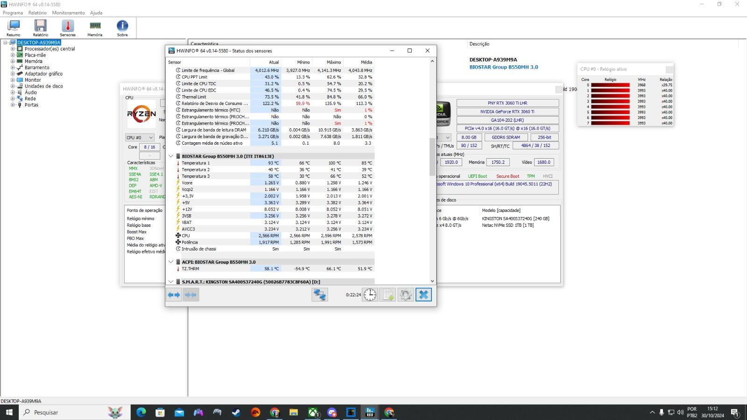Select the CPU PPT Limit sensor row

tap(271, 77)
